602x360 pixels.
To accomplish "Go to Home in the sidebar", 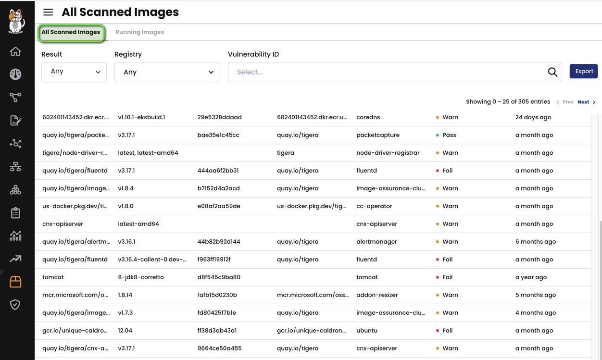I will click(15, 51).
